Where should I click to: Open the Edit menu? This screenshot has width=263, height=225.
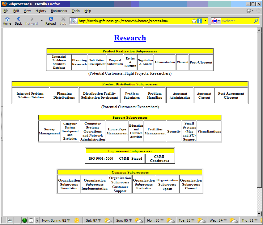16,11
